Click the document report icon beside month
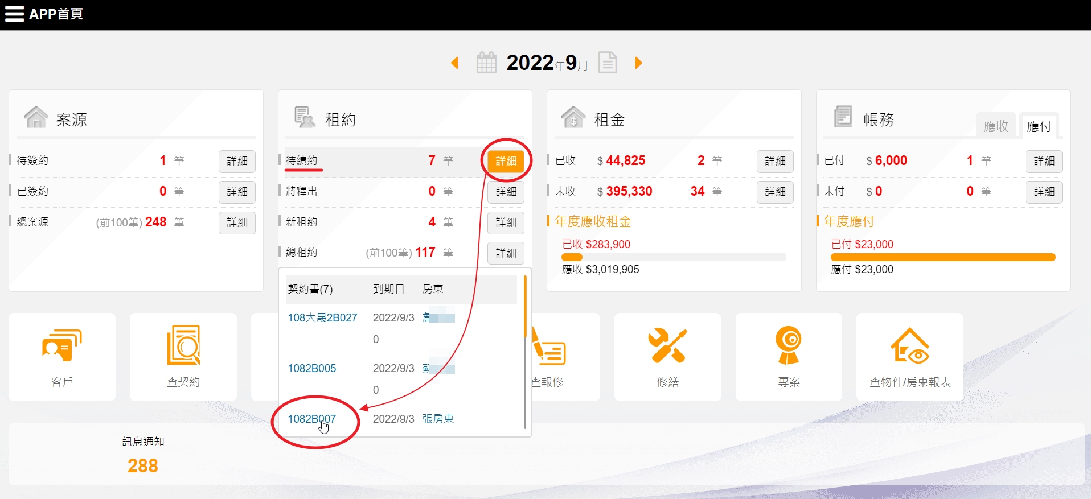This screenshot has height=499, width=1091. (608, 63)
